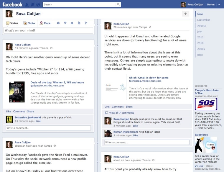Open technolog.msnbc.msn.com source link

[x=145, y=81]
